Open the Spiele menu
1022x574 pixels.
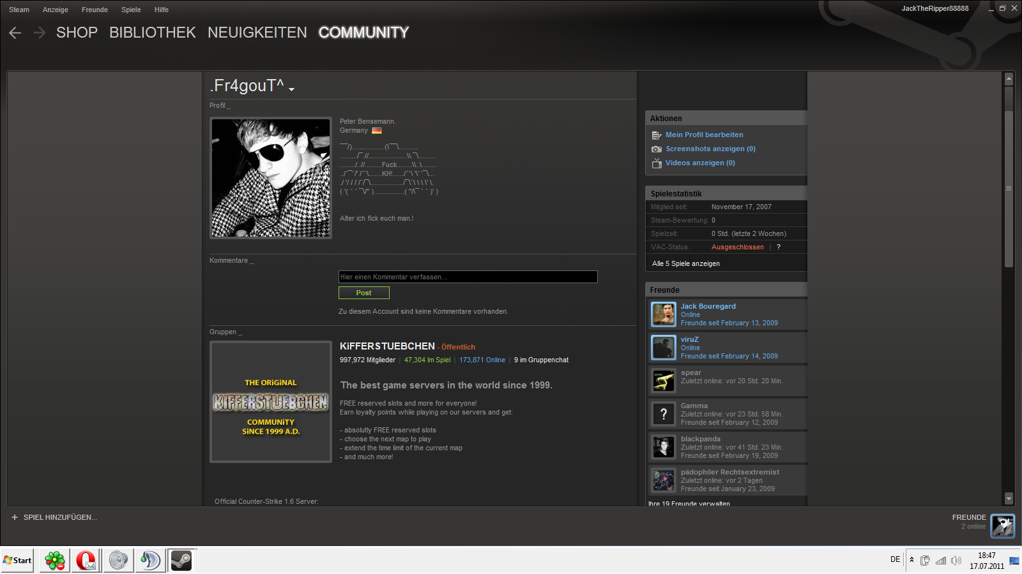pyautogui.click(x=131, y=10)
